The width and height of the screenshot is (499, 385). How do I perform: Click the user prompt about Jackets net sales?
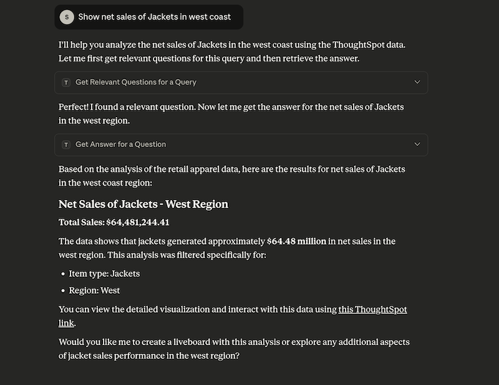click(154, 17)
